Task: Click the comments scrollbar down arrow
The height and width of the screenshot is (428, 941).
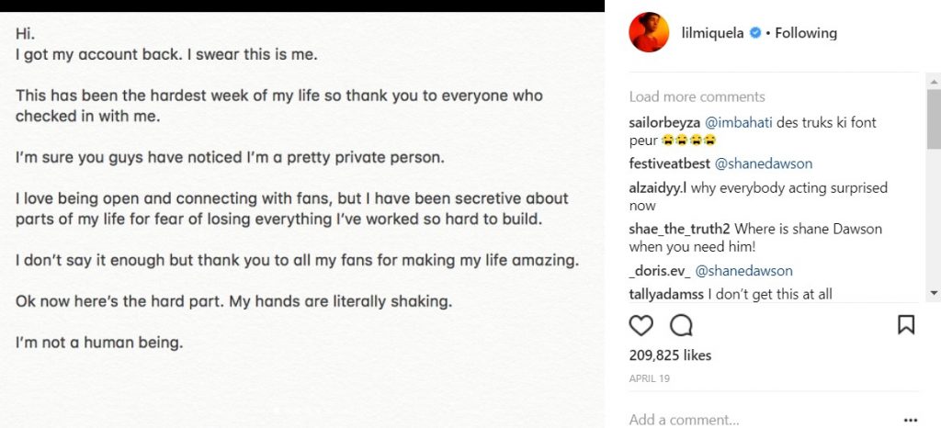Action: [x=934, y=293]
